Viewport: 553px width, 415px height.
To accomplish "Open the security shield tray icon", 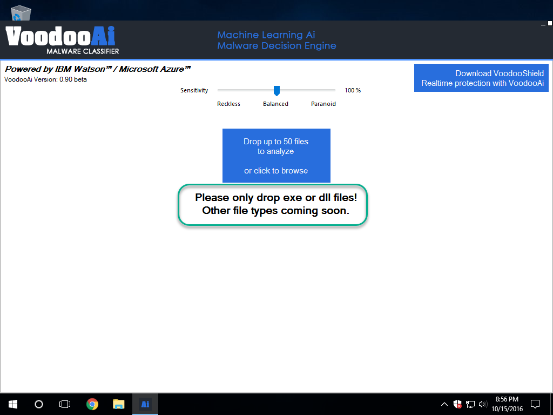I will 457,404.
